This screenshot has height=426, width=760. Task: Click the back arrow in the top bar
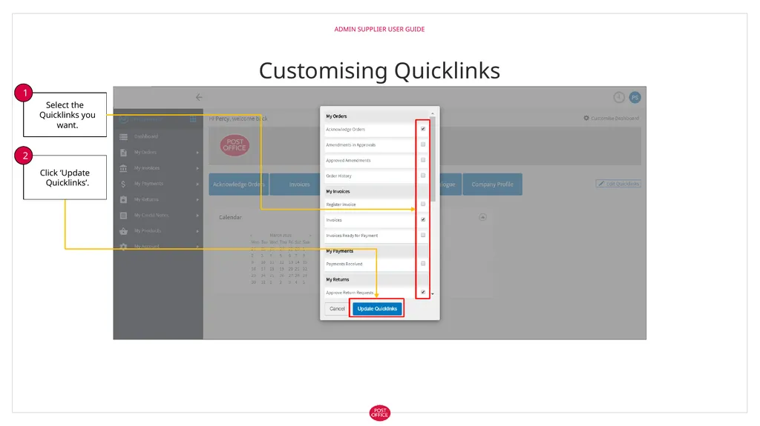pos(199,97)
